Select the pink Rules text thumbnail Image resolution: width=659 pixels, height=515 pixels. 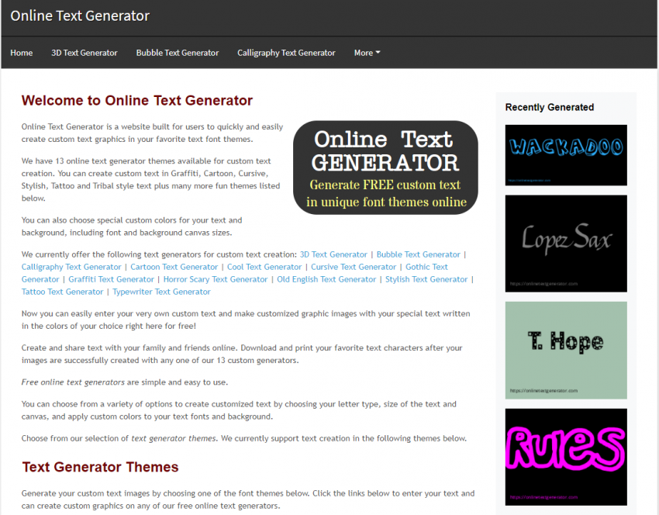point(565,456)
